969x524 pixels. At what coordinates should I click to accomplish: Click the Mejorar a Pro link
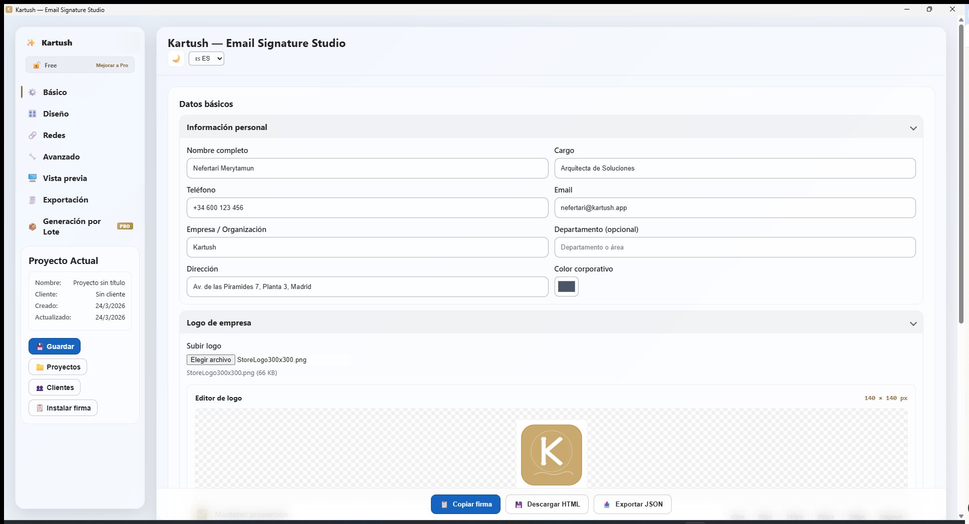pos(112,65)
